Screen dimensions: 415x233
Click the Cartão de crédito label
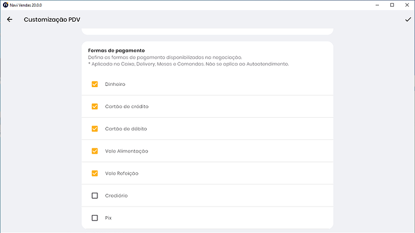127,106
